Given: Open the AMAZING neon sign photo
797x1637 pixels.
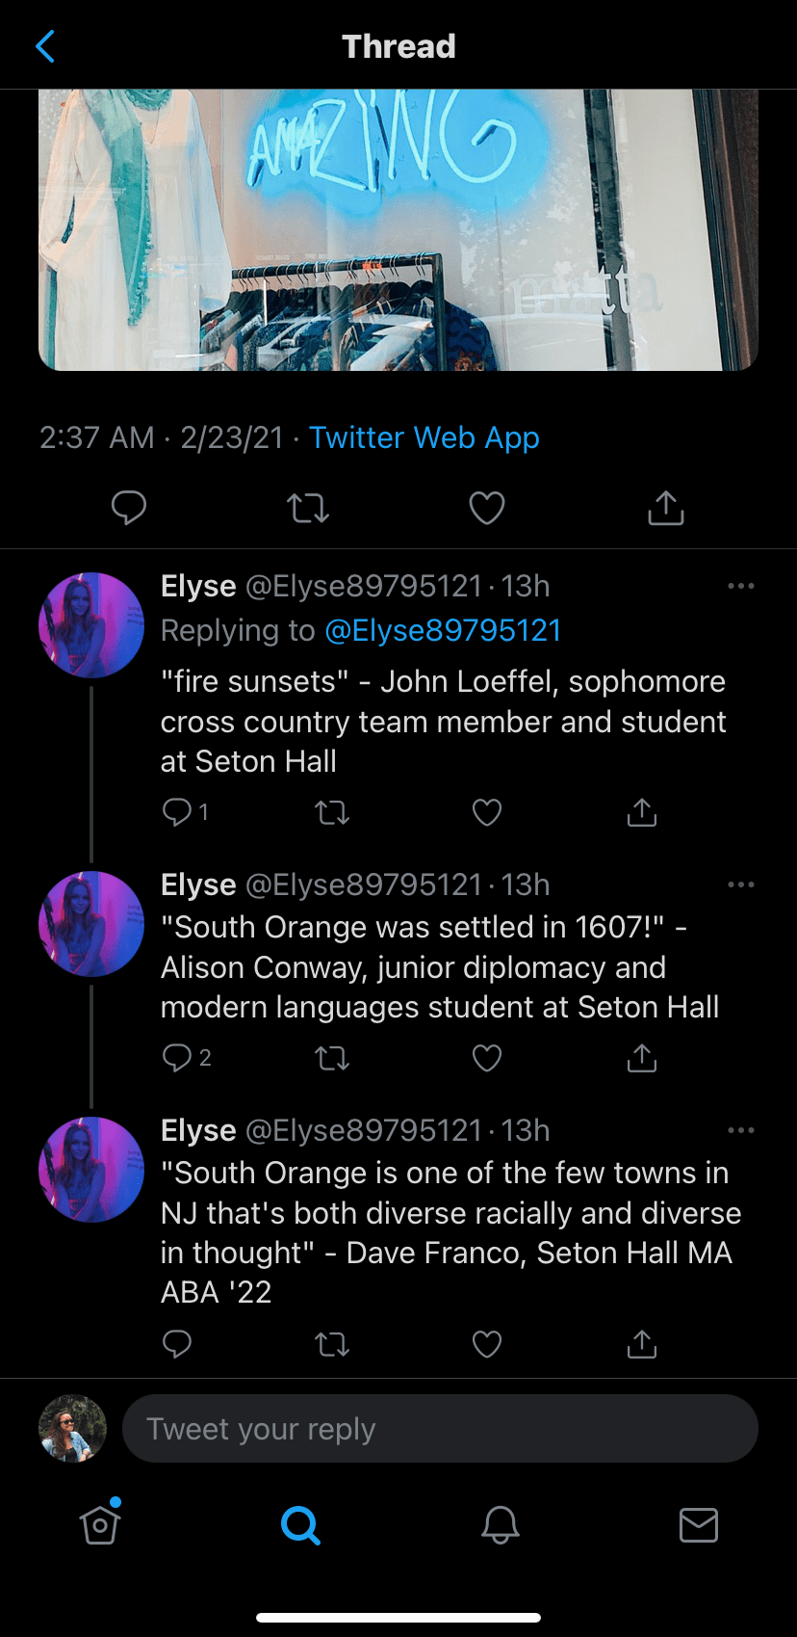Looking at the screenshot, I should 398,229.
